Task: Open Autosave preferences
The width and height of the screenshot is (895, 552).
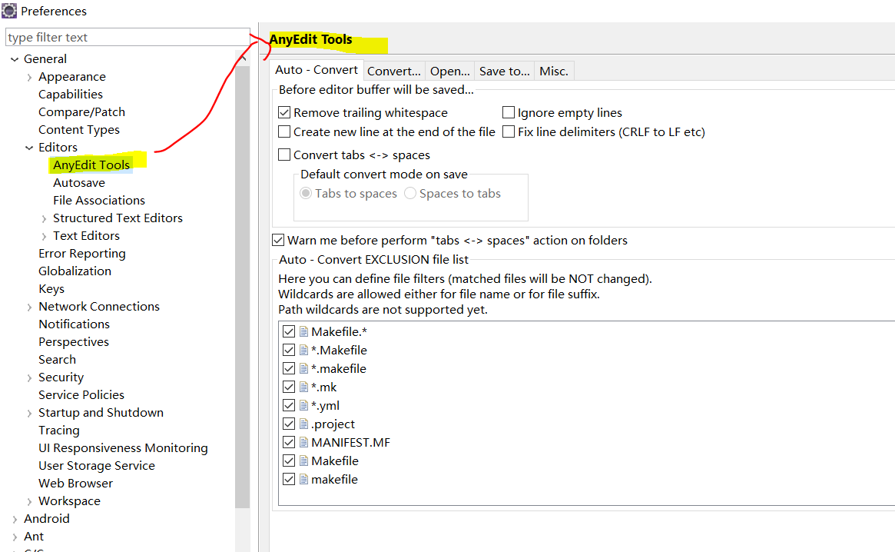Action: [x=79, y=183]
